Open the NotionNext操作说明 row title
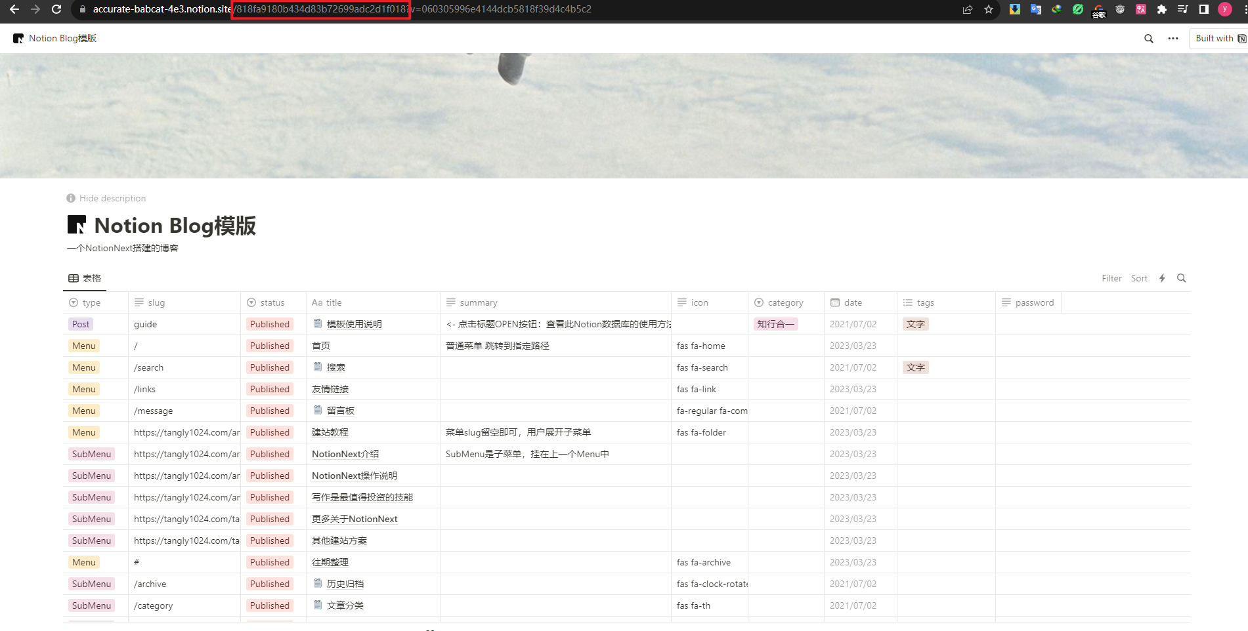 pos(355,476)
